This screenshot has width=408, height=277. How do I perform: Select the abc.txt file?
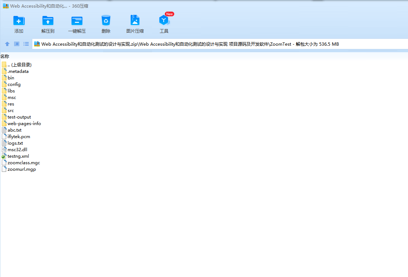tap(12, 130)
